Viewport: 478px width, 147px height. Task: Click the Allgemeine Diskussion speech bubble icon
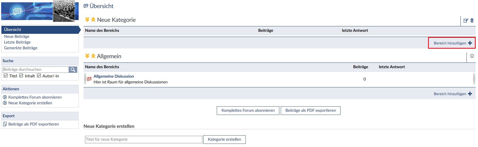pos(89,79)
